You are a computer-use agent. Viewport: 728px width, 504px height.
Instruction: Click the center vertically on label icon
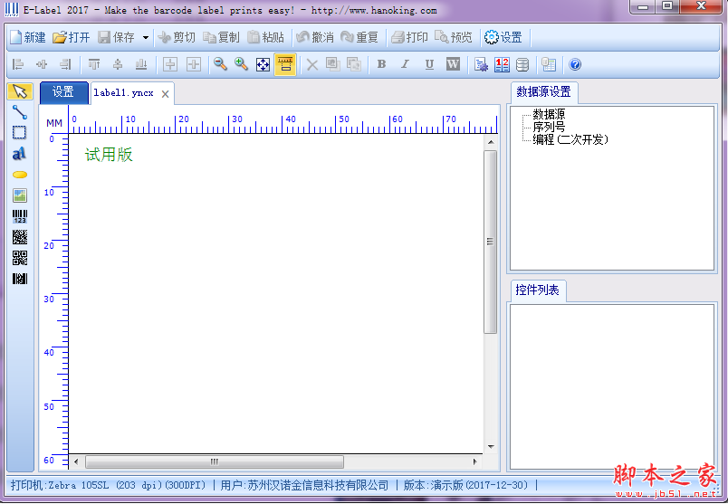[x=194, y=64]
